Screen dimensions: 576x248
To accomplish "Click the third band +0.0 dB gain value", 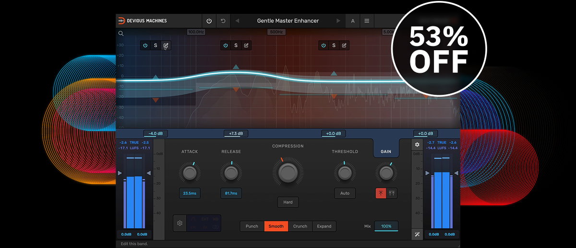I will tap(334, 134).
